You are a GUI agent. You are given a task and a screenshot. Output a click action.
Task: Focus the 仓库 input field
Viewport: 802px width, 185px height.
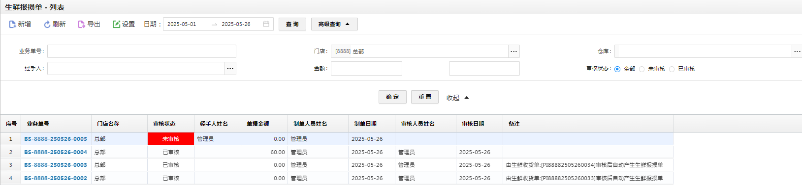pyautogui.click(x=703, y=52)
